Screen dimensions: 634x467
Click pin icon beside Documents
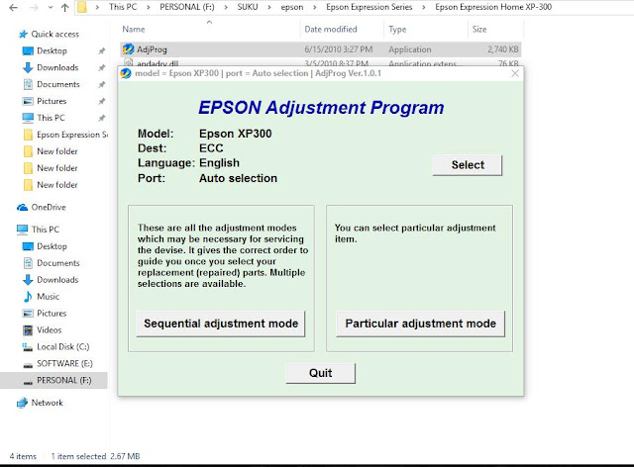pyautogui.click(x=101, y=84)
